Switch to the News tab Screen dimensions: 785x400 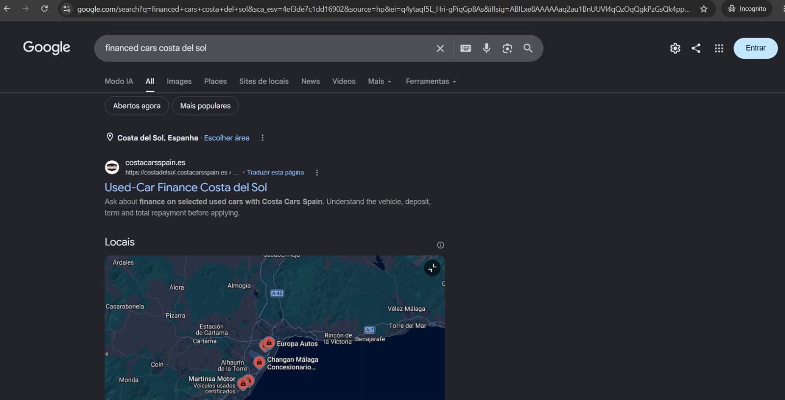[x=311, y=81]
